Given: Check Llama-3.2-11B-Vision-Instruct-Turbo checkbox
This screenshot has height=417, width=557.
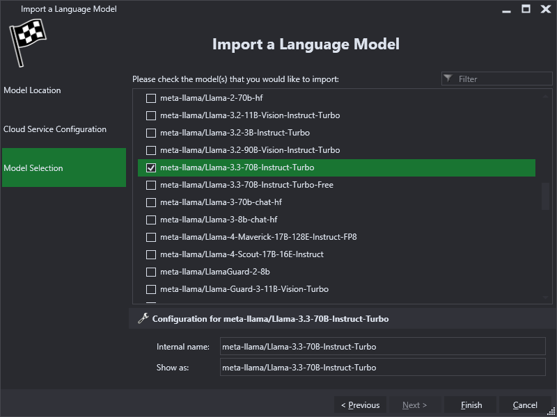Looking at the screenshot, I should (x=151, y=115).
